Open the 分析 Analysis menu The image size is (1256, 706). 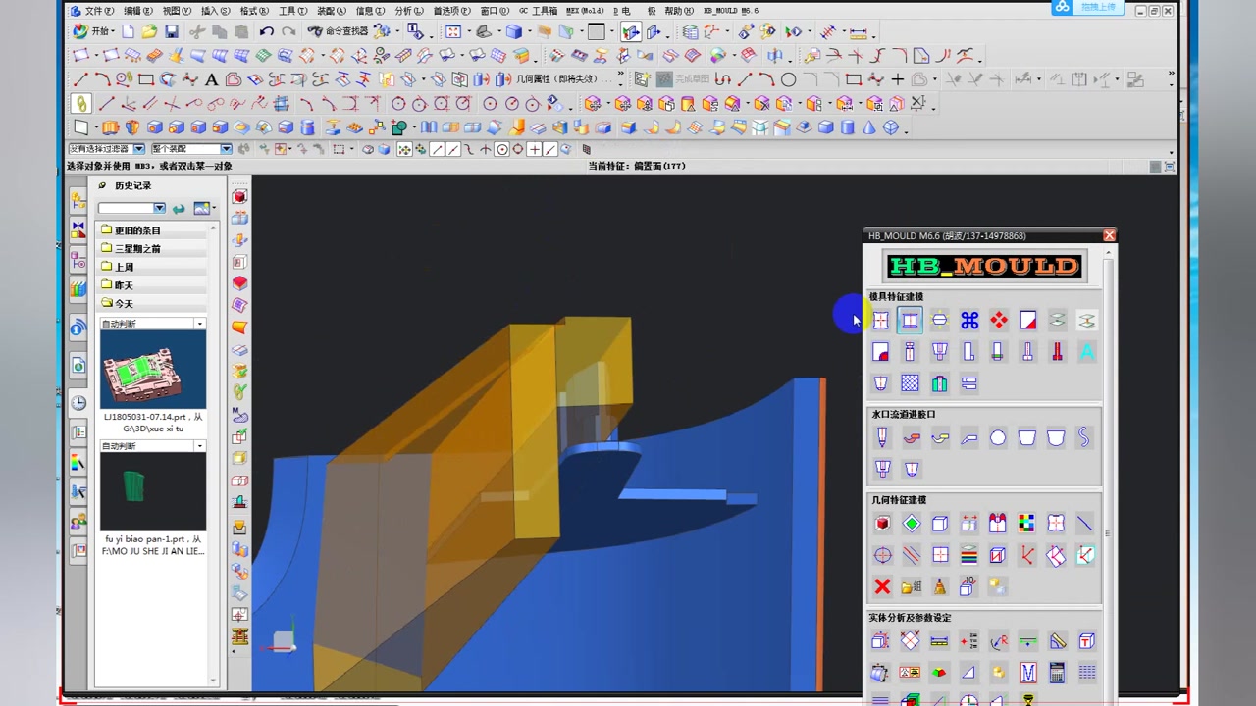coord(408,11)
